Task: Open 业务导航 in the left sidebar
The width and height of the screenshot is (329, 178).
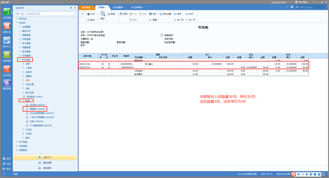Action: [7, 13]
